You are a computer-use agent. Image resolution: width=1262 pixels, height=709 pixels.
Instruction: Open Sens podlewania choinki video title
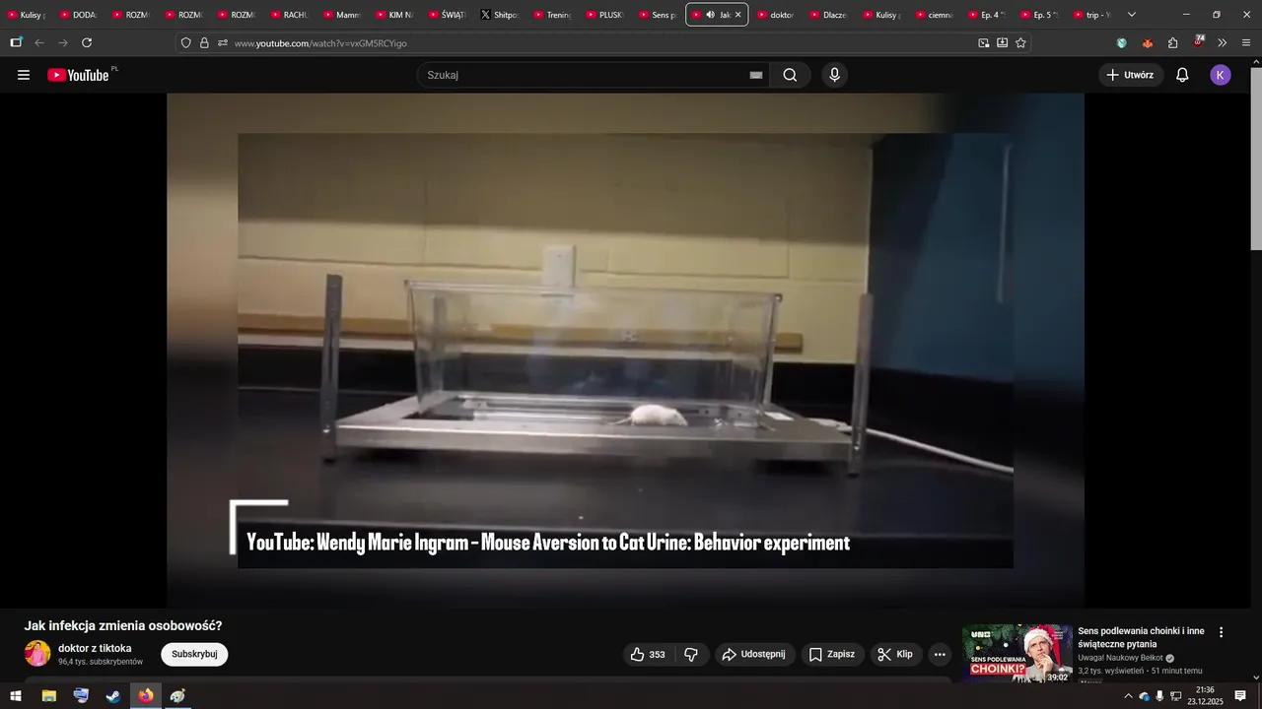pyautogui.click(x=1142, y=637)
